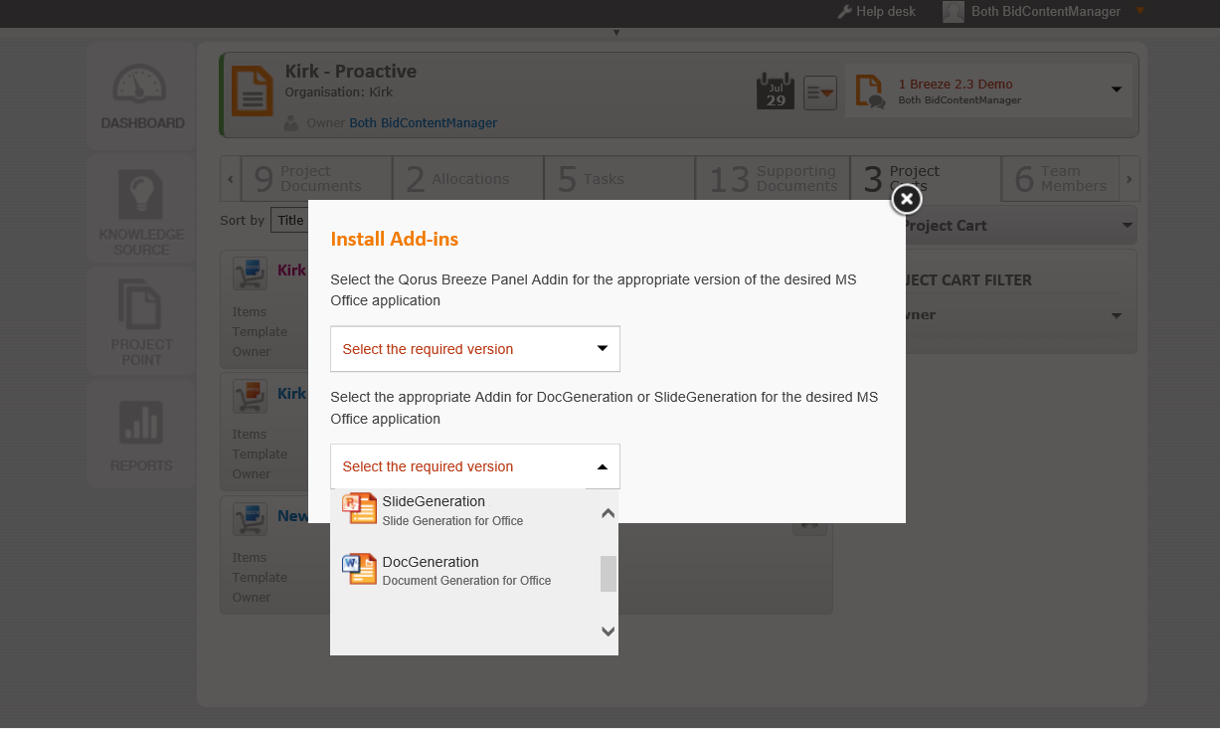Click the scroll up arrow in add-in list
The image size is (1220, 729).
click(x=609, y=513)
